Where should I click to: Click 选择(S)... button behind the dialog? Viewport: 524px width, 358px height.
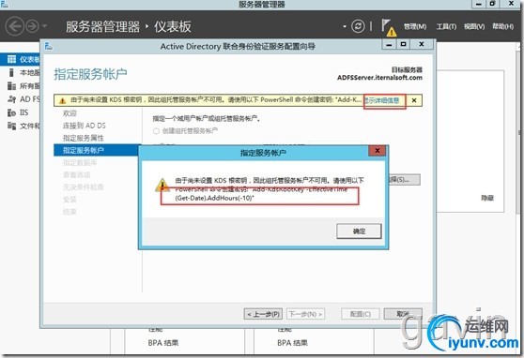pyautogui.click(x=404, y=180)
